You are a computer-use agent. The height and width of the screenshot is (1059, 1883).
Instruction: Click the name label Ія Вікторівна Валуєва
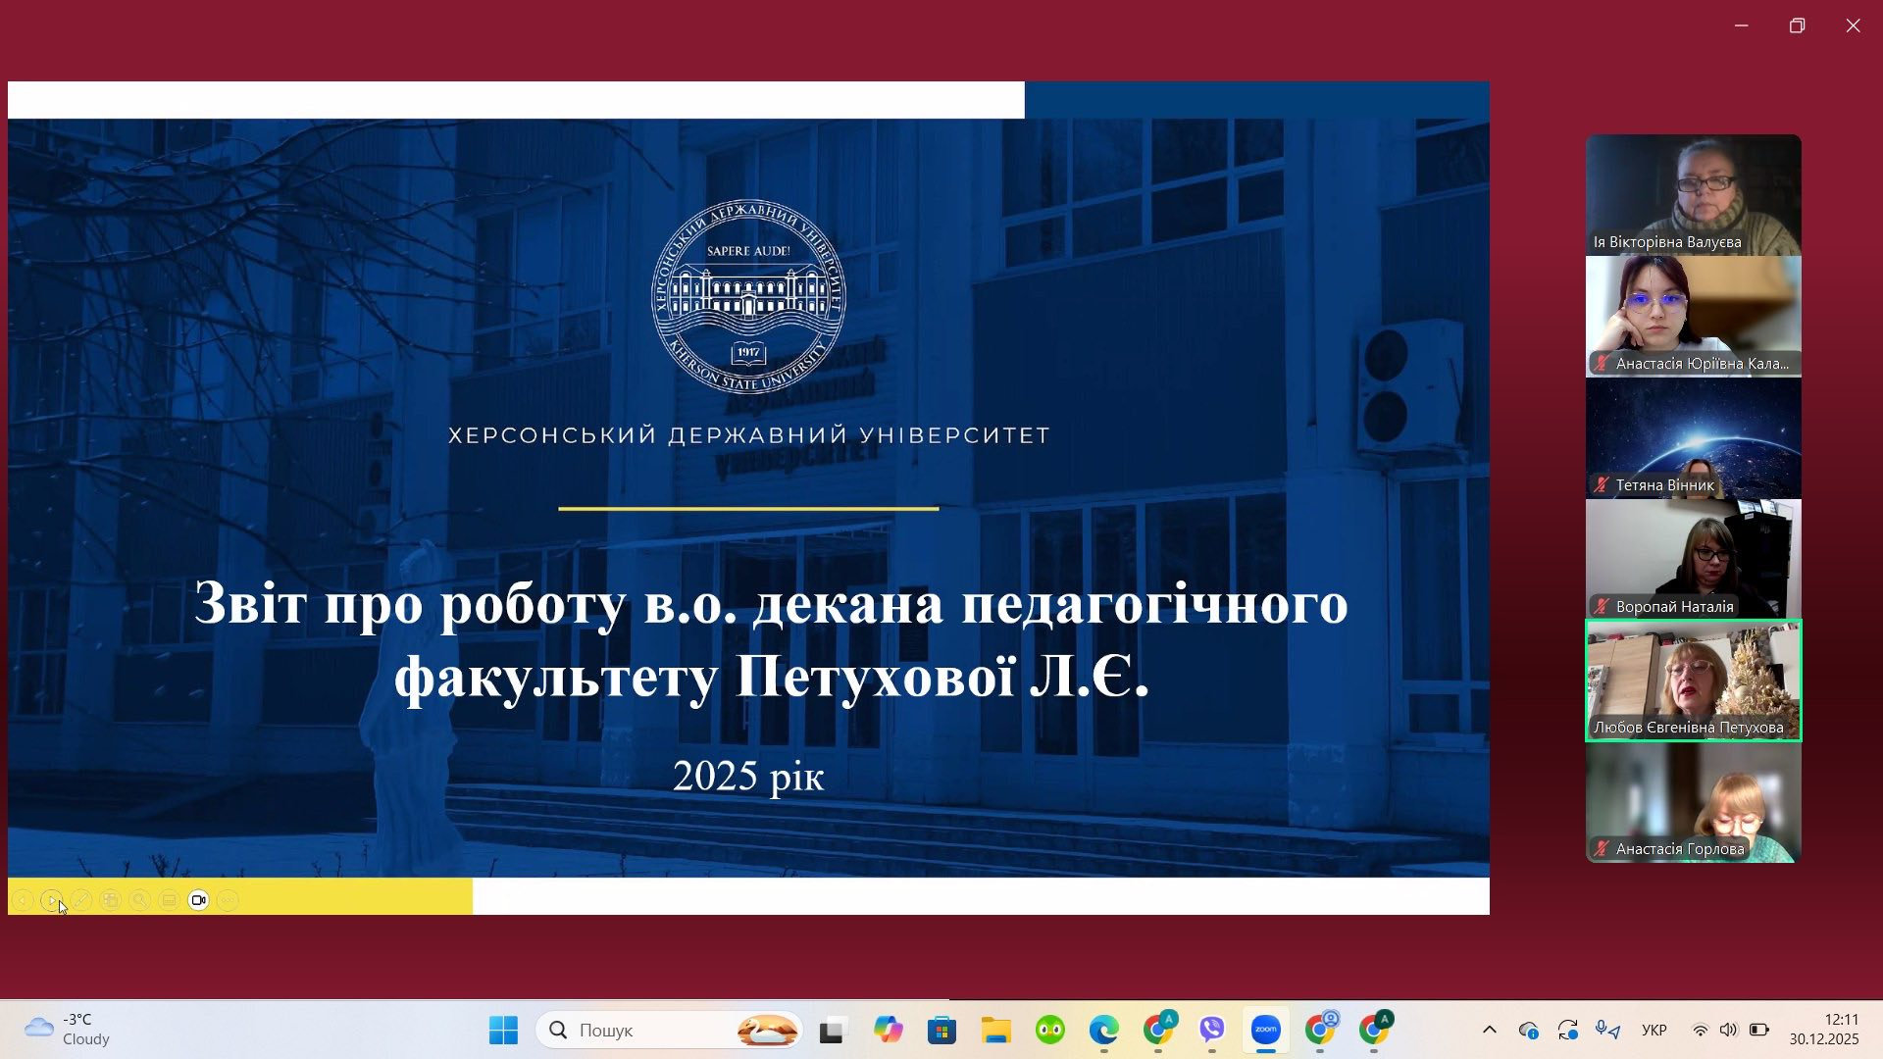[x=1667, y=242]
